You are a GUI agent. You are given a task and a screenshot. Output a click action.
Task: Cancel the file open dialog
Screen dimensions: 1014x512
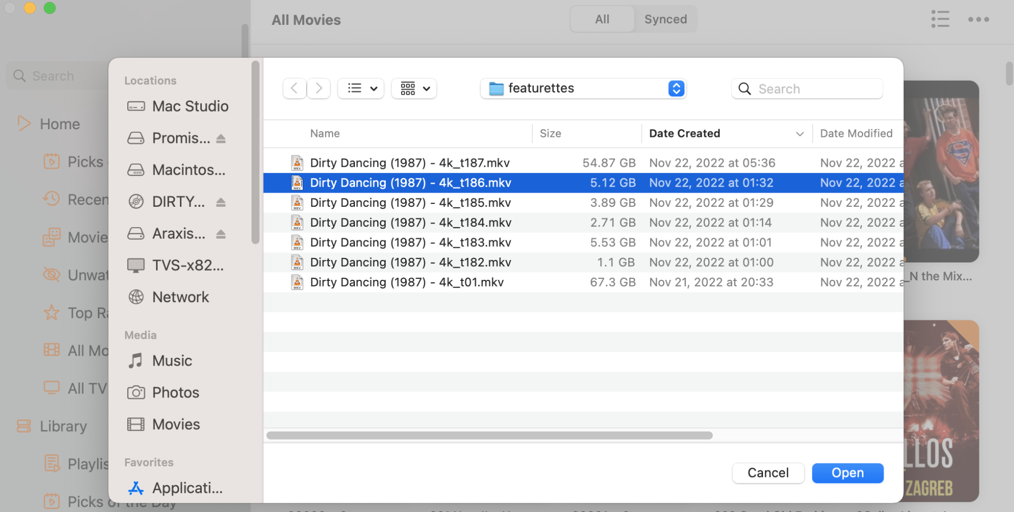coord(768,473)
